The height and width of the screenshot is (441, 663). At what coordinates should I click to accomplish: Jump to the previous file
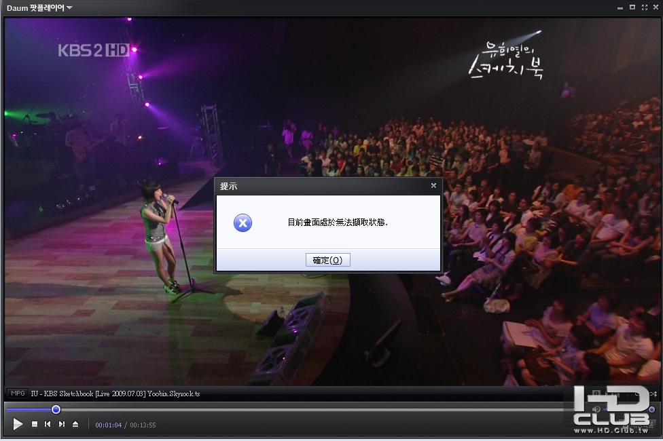[48, 424]
